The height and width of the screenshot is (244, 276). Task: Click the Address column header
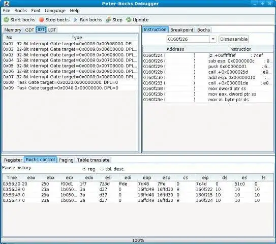pos(175,49)
